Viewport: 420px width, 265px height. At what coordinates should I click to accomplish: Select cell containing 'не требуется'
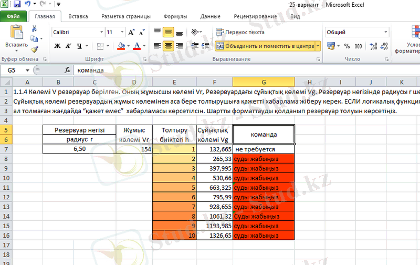click(x=264, y=149)
